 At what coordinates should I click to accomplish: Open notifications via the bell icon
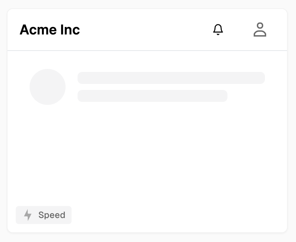[x=218, y=30]
